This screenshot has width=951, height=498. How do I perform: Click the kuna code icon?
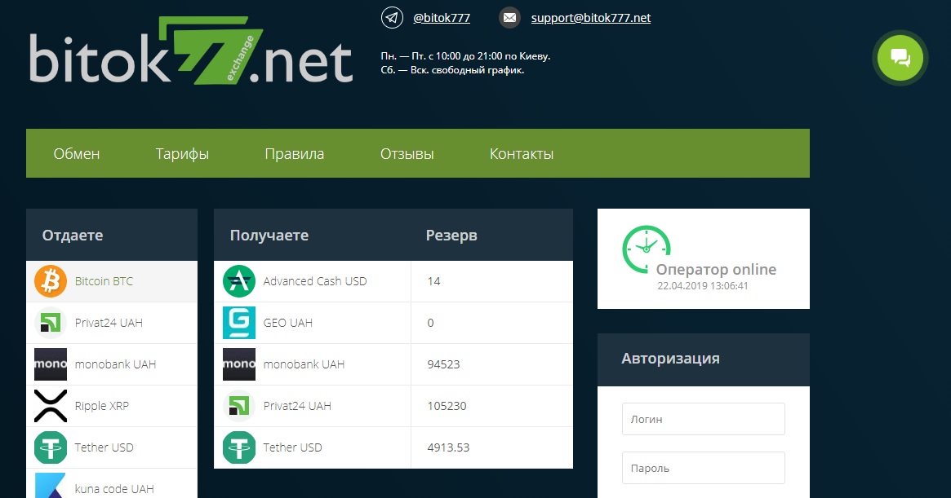[51, 486]
